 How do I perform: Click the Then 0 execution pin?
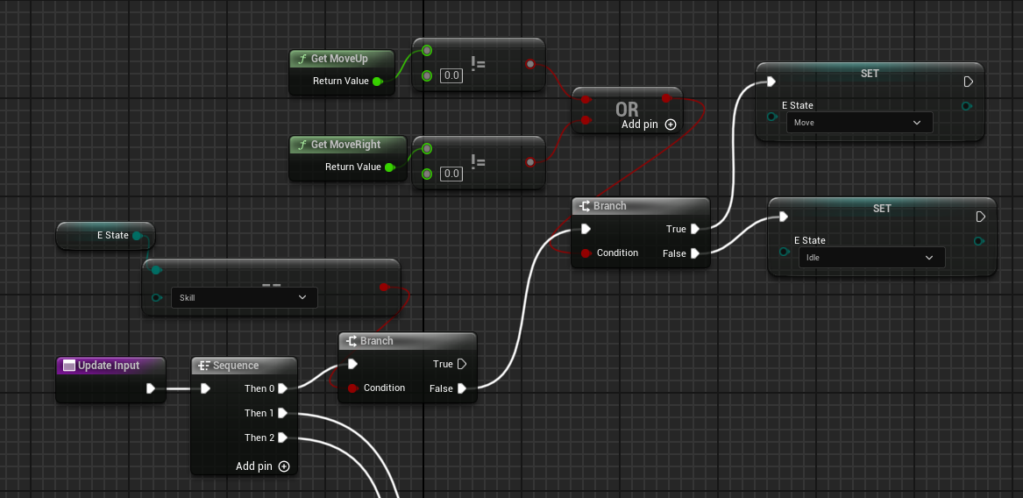282,388
